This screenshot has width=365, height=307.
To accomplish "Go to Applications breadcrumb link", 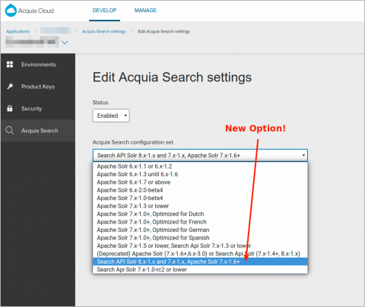I will point(17,31).
